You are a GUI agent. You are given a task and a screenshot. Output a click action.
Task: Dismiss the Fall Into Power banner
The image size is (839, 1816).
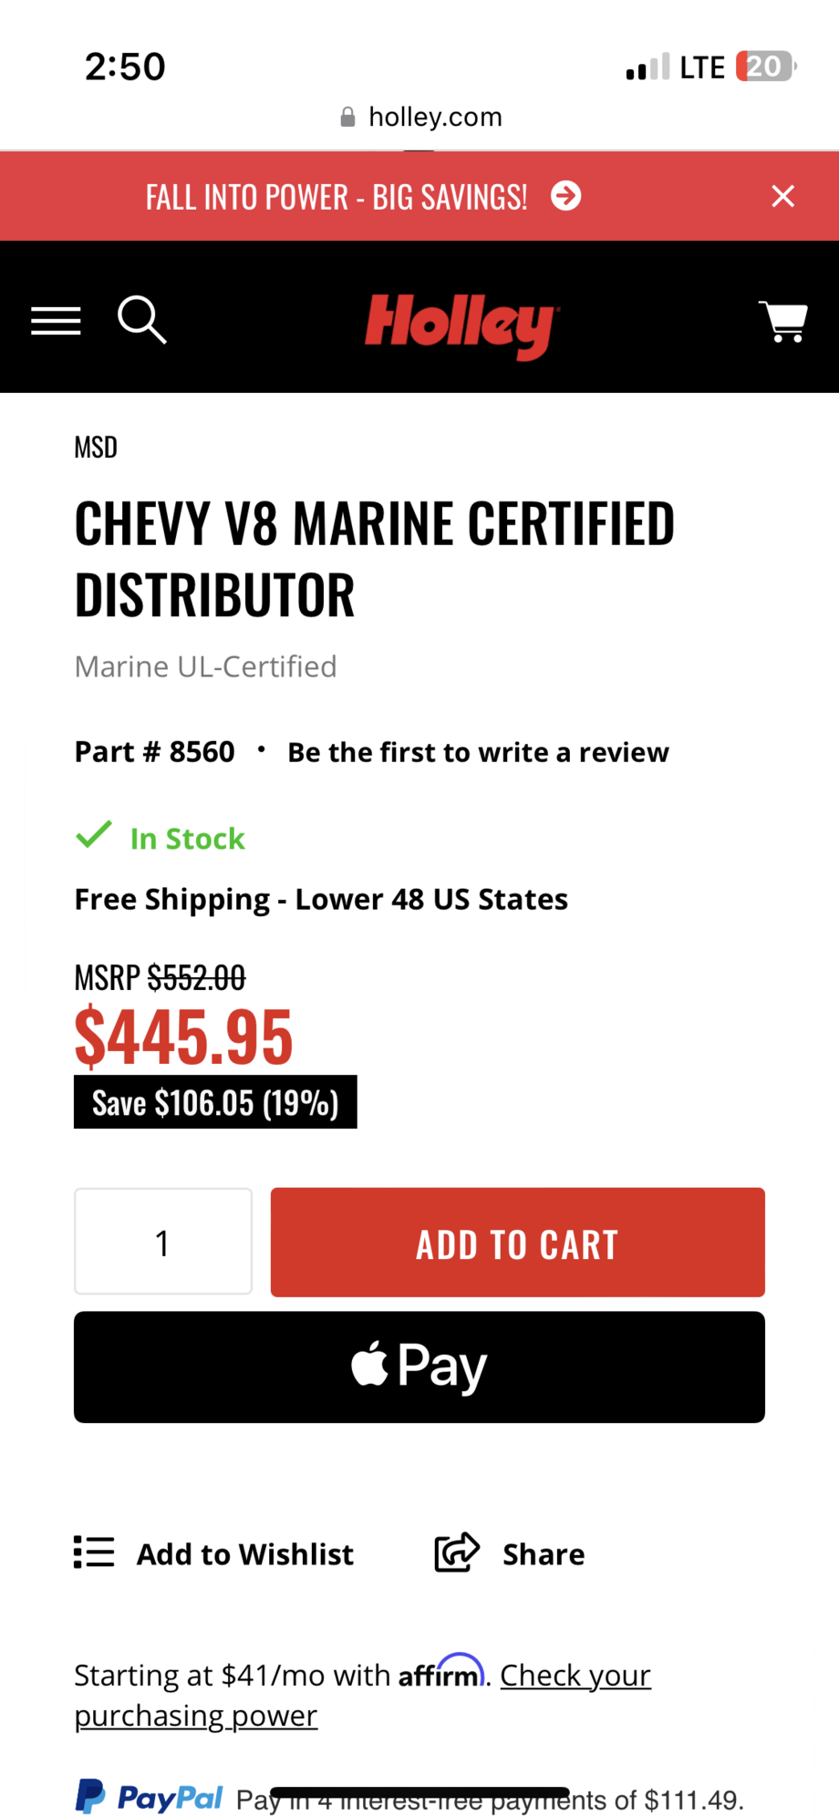[x=782, y=196]
